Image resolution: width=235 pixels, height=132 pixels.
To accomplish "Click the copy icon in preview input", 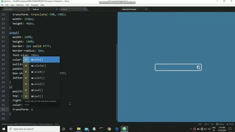I will coord(198,67).
